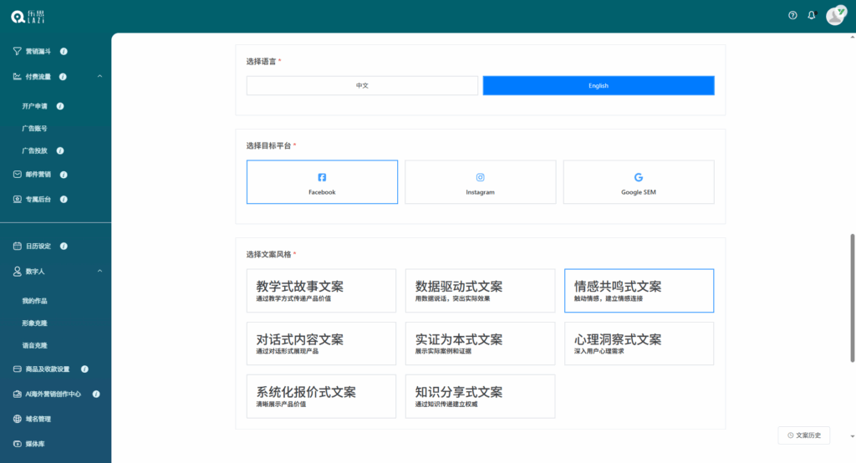The height and width of the screenshot is (463, 856).
Task: Click the Google SEM logo icon
Action: 639,177
